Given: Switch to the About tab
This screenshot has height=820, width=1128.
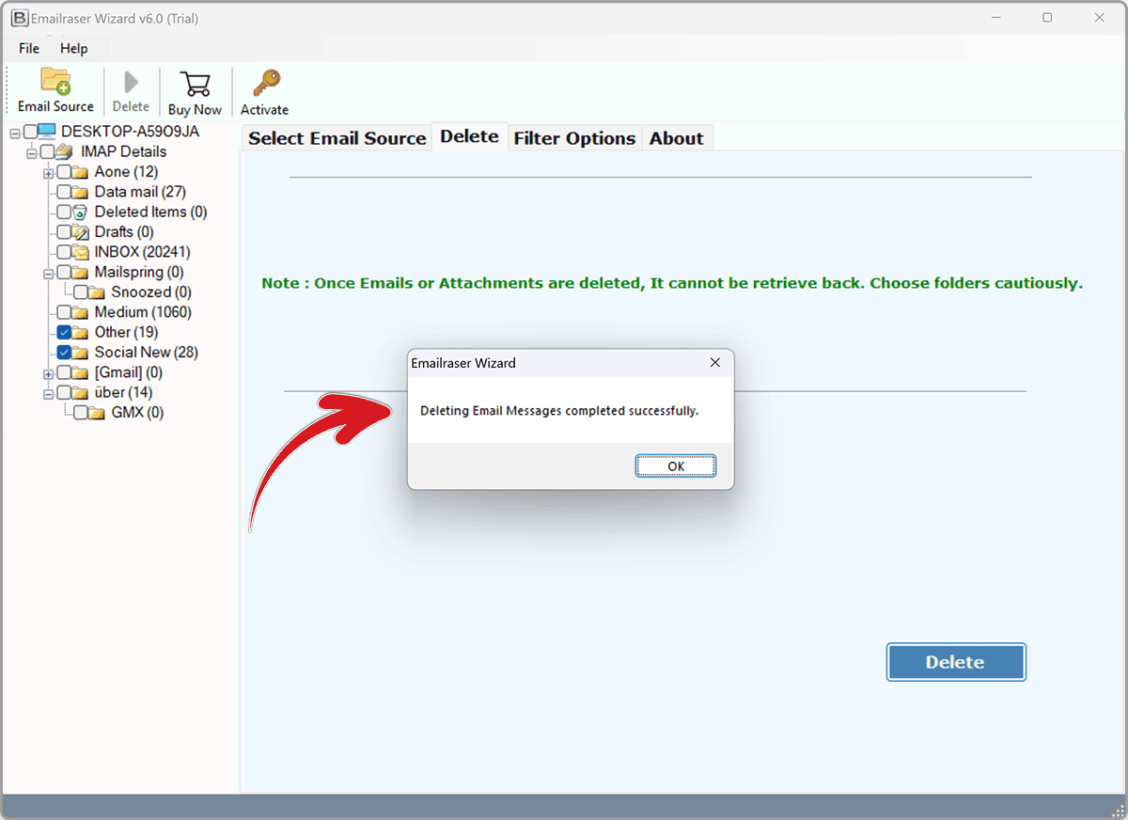Looking at the screenshot, I should pos(677,138).
